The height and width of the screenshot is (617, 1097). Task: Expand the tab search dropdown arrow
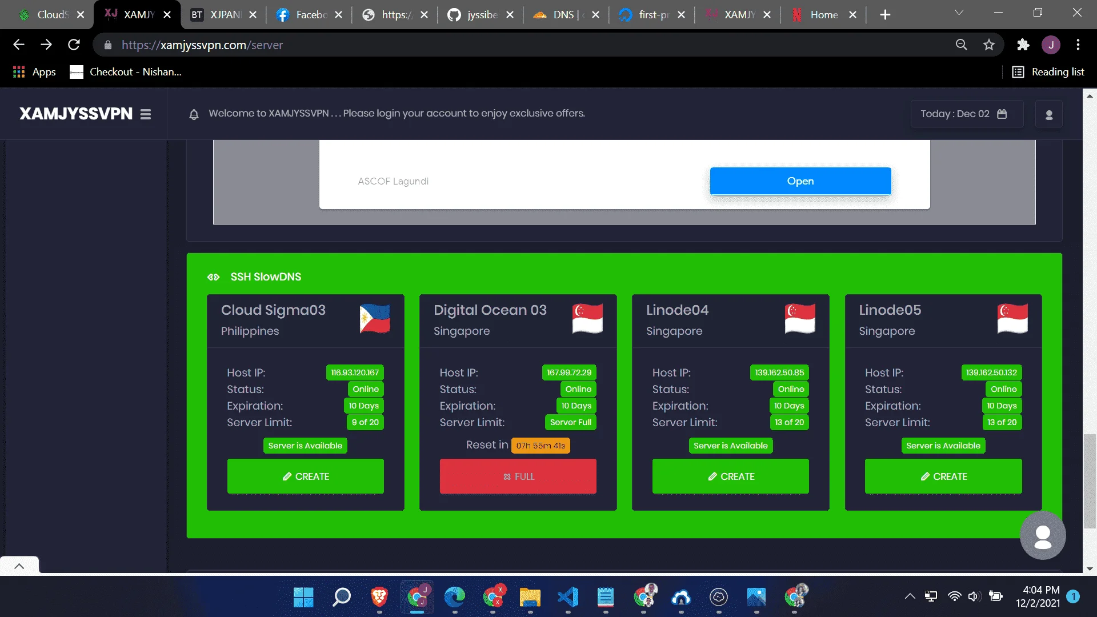(x=959, y=13)
